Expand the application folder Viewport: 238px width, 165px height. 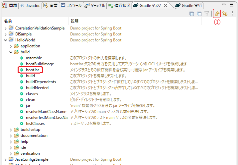[x=11, y=46]
